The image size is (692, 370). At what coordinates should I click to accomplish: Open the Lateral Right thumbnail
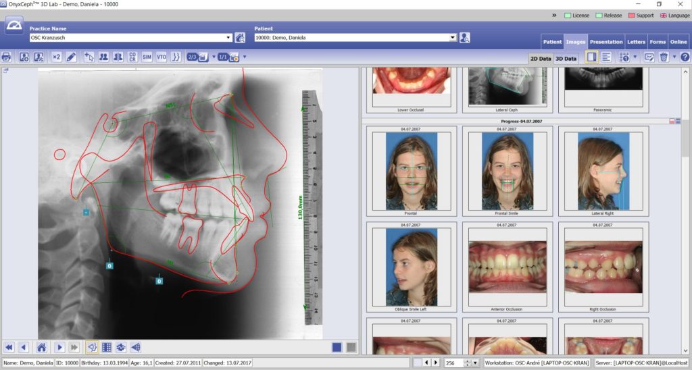[603, 171]
